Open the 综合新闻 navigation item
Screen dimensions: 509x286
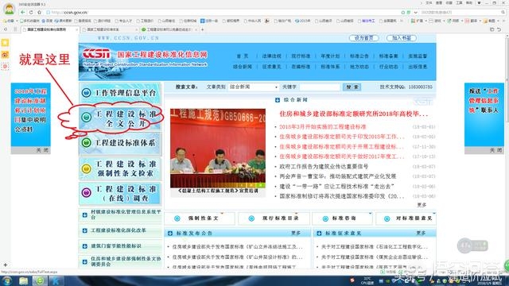click(243, 67)
